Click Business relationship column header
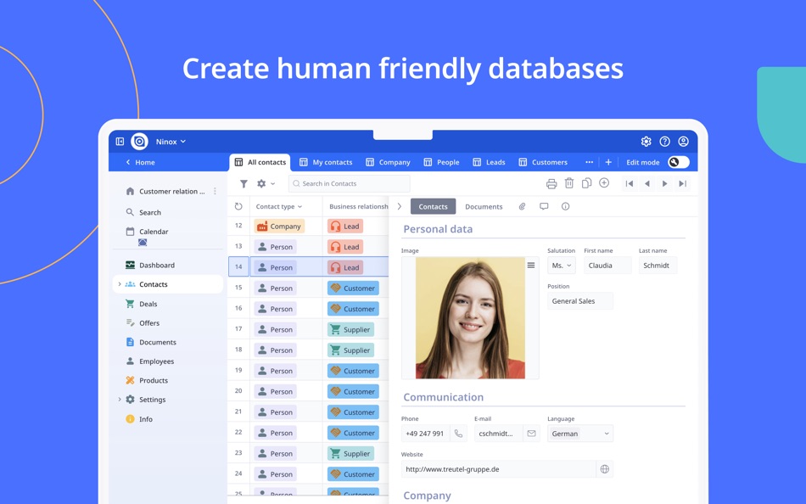The width and height of the screenshot is (806, 504). 358,206
